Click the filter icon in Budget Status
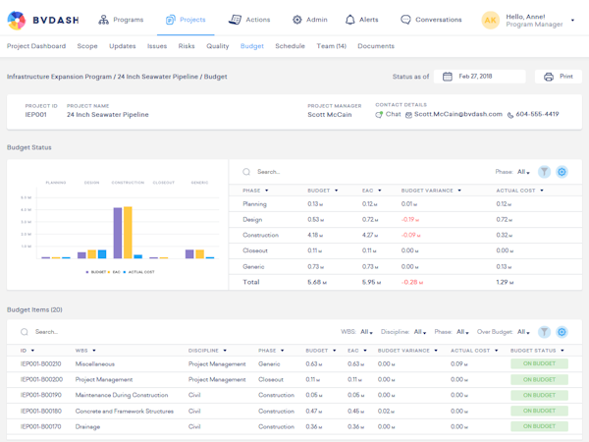The width and height of the screenshot is (589, 442). coord(544,171)
